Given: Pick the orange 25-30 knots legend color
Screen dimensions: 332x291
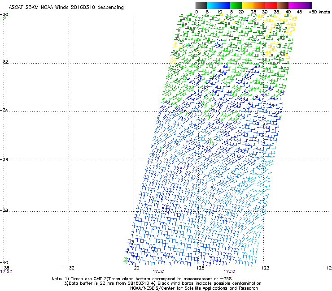Looking at the screenshot, I should pos(259,5).
